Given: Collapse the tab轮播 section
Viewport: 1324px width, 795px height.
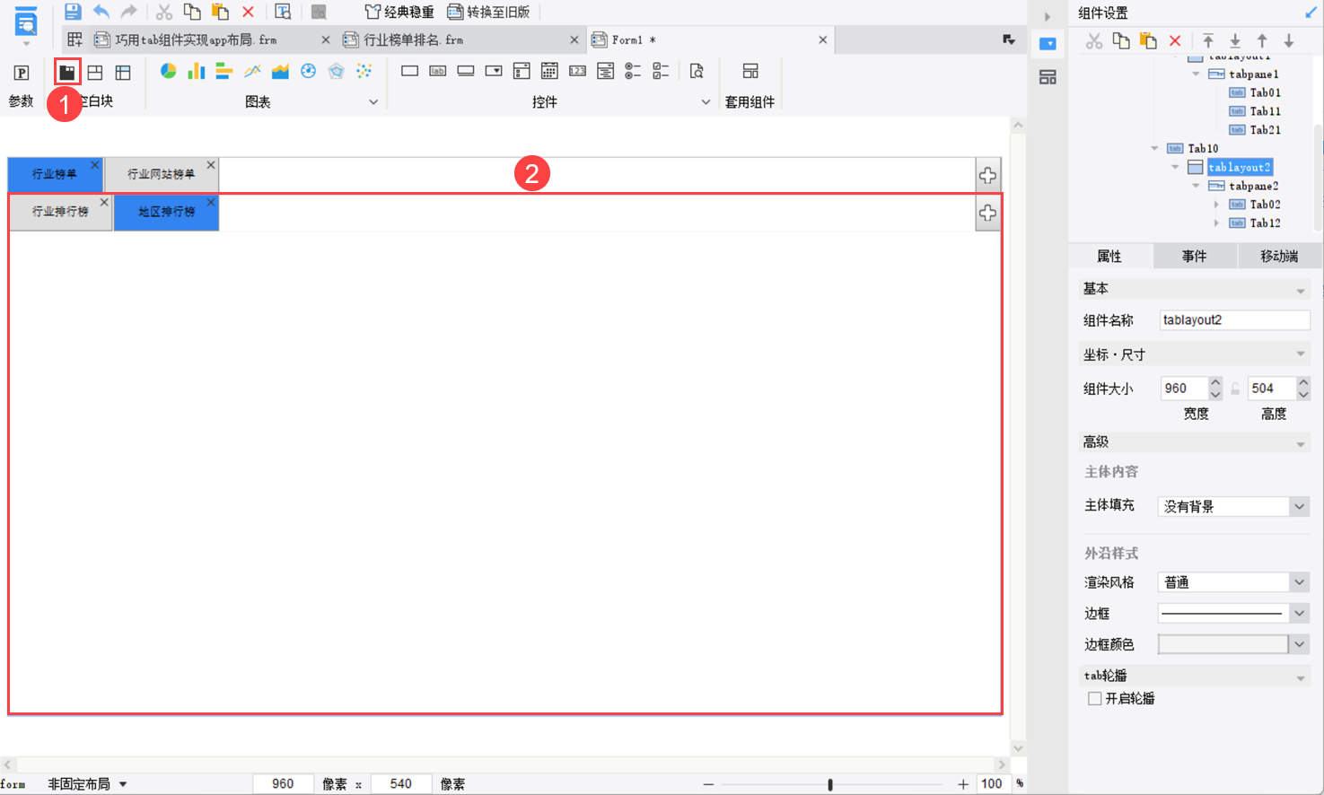Looking at the screenshot, I should (x=1301, y=678).
